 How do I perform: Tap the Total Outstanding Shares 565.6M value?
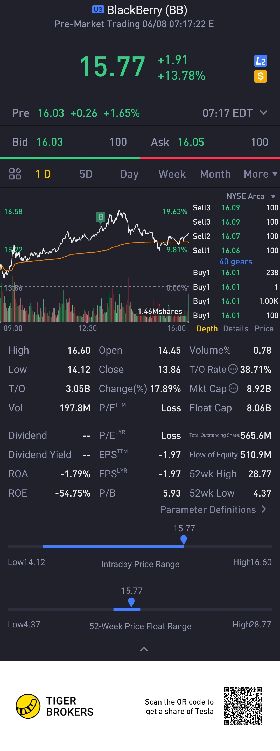click(x=256, y=435)
